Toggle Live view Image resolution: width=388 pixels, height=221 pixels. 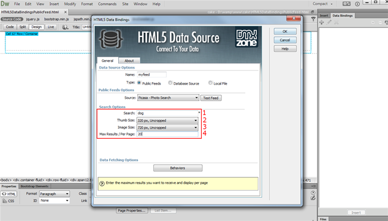pyautogui.click(x=51, y=27)
